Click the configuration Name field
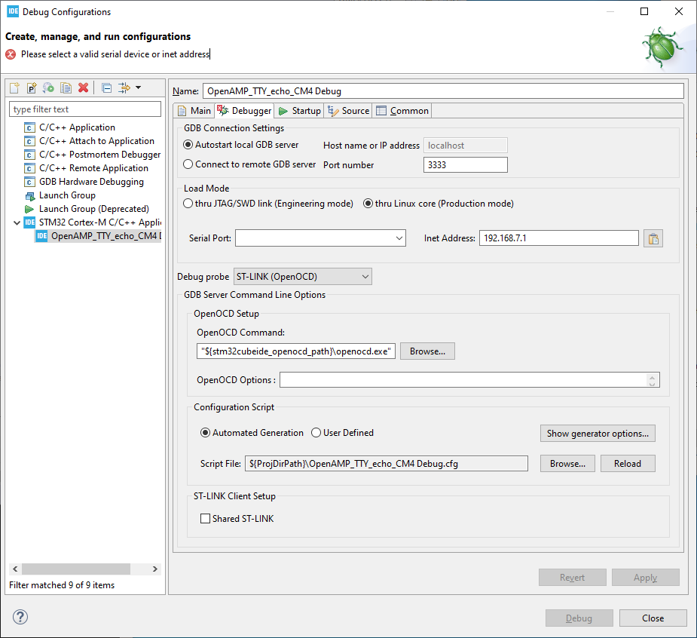This screenshot has width=697, height=638. coord(443,91)
